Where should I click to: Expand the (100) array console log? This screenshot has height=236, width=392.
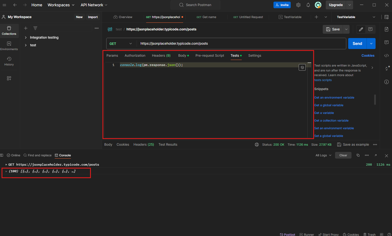click(6, 171)
